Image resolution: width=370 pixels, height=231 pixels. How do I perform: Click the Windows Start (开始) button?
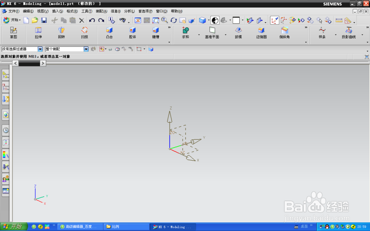[x=14, y=227]
